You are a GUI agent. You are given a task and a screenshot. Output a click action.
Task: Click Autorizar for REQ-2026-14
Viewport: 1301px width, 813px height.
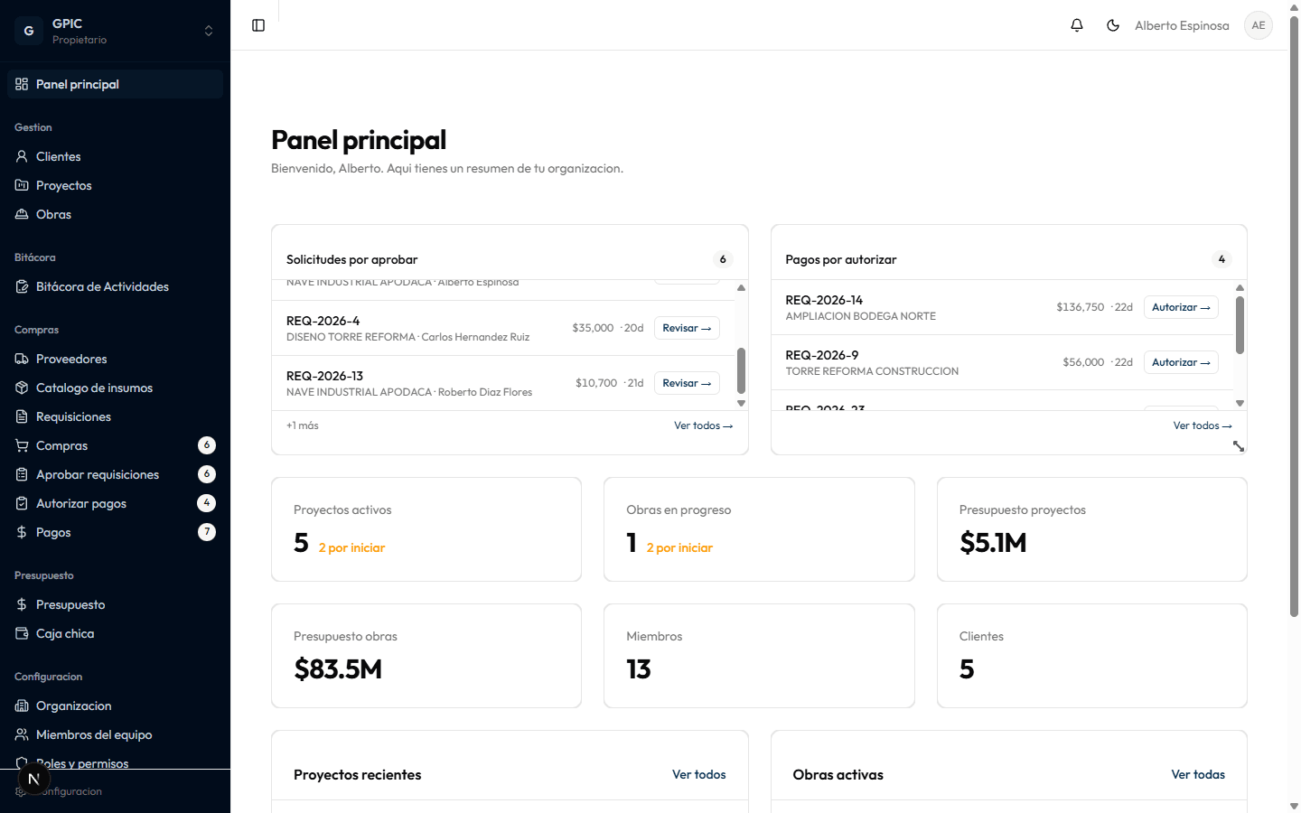coord(1181,307)
